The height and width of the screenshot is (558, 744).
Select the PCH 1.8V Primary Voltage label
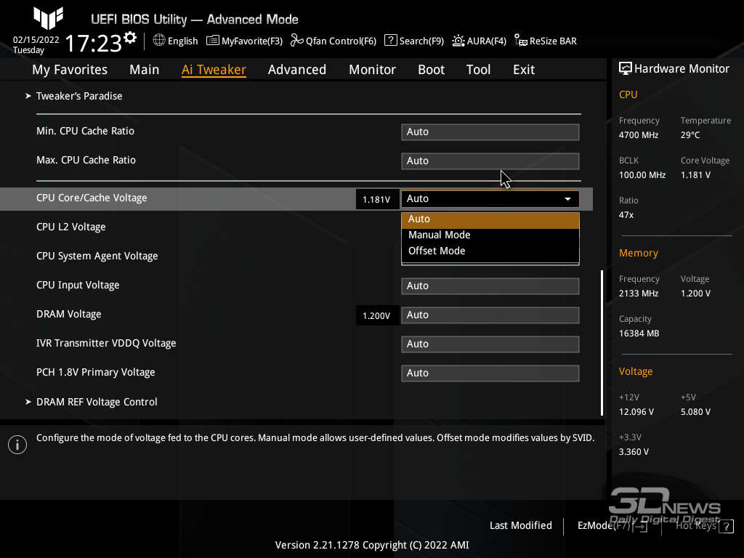pyautogui.click(x=96, y=372)
